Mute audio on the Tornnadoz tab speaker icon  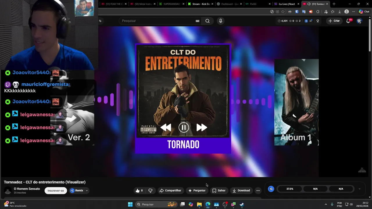(309, 4)
